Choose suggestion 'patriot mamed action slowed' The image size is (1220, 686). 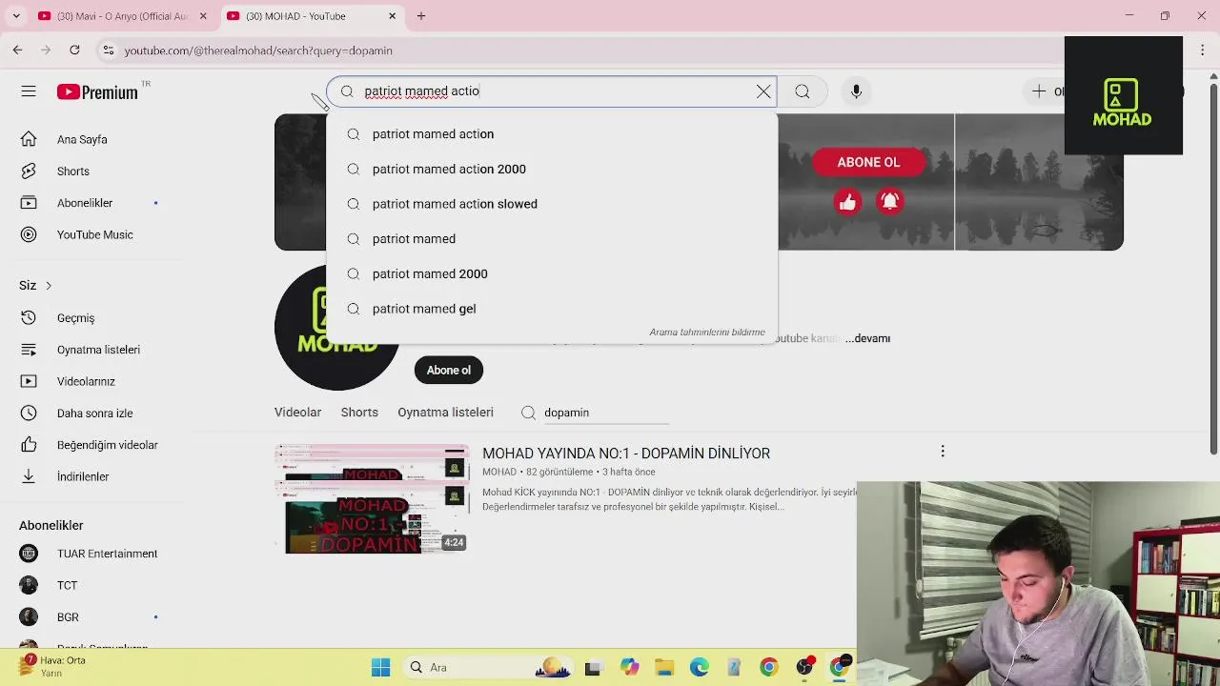(551, 204)
